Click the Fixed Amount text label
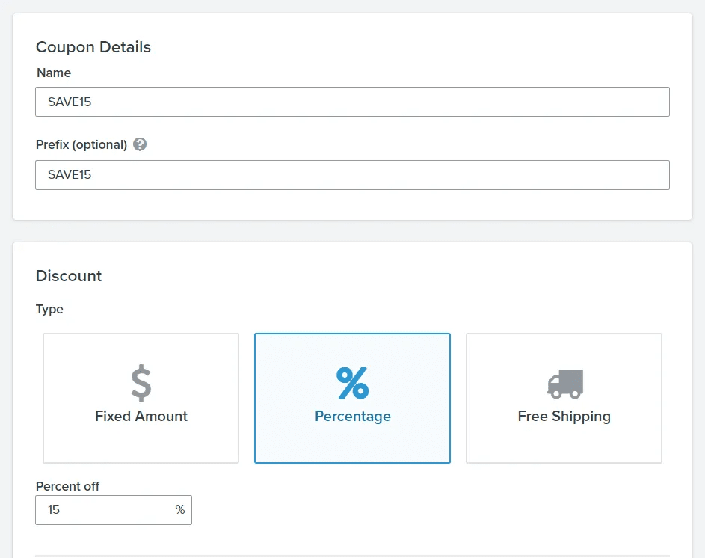Viewport: 705px width, 558px height. click(x=141, y=416)
